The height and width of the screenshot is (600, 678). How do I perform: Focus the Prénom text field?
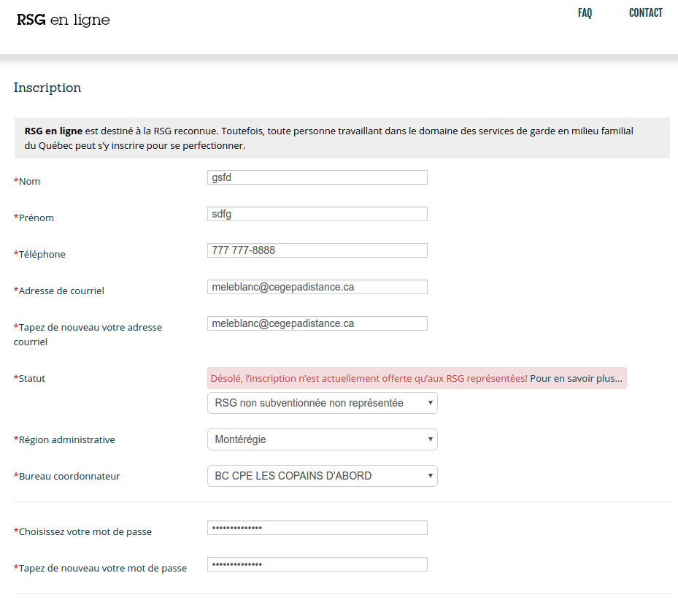point(317,214)
